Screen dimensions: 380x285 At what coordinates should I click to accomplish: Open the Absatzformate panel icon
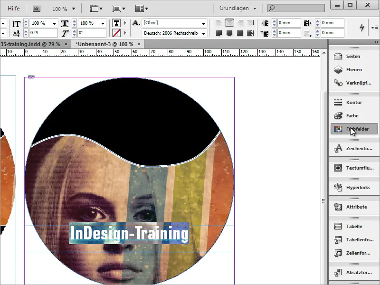tap(338, 273)
